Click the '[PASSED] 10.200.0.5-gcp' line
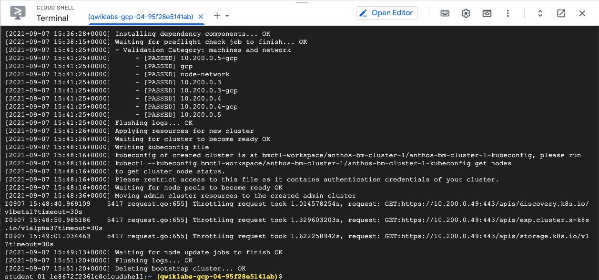Image resolution: width=599 pixels, height=280 pixels. [122, 58]
